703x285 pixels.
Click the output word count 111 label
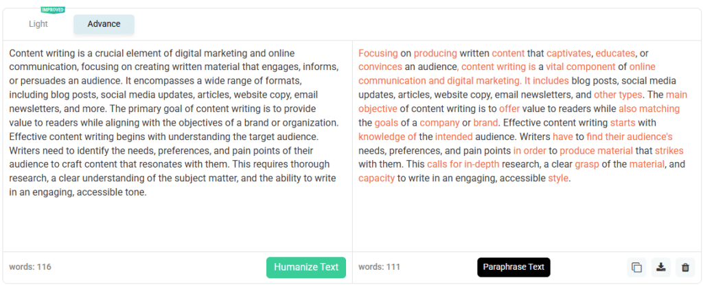point(379,267)
